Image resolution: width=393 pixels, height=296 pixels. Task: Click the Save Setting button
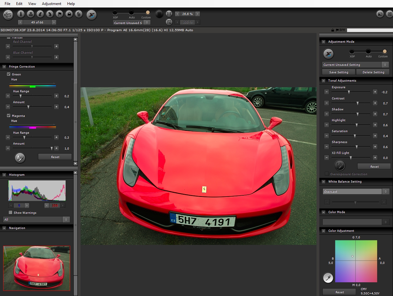coord(339,72)
